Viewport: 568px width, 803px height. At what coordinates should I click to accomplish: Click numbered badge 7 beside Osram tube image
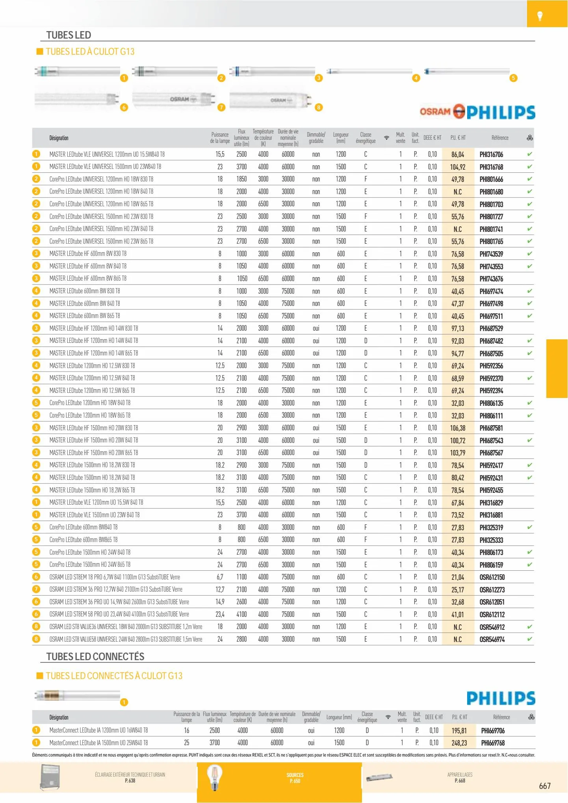click(x=221, y=107)
